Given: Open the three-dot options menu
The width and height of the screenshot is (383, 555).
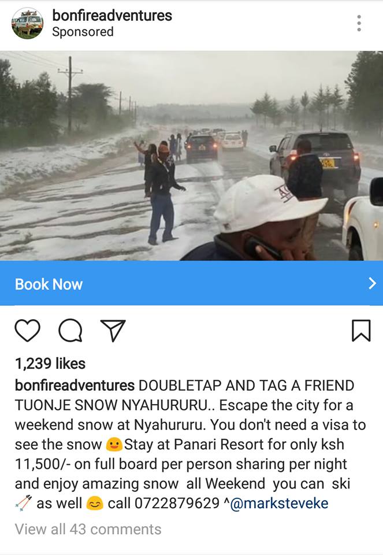Looking at the screenshot, I should [359, 23].
